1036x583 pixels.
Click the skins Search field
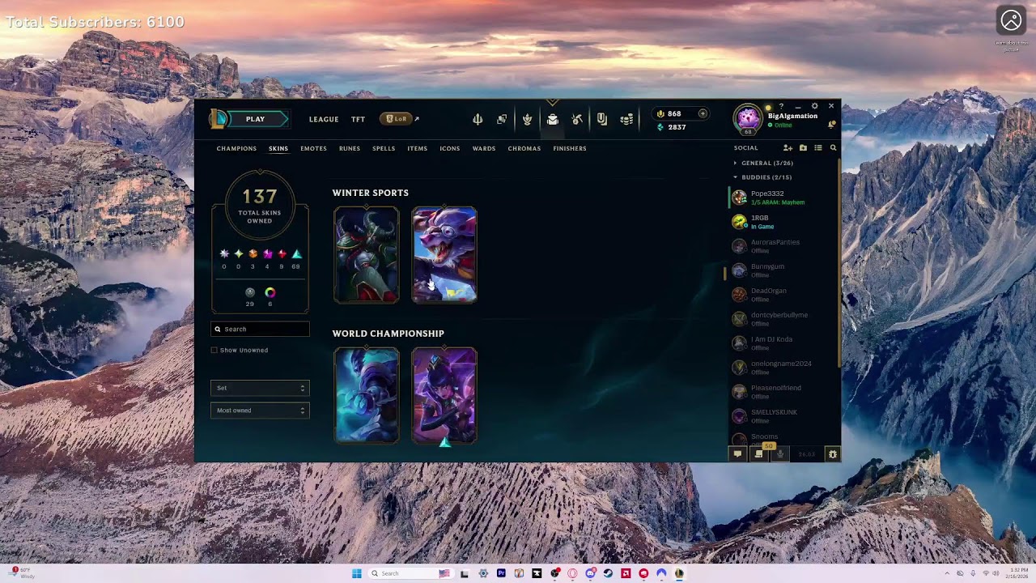point(260,329)
